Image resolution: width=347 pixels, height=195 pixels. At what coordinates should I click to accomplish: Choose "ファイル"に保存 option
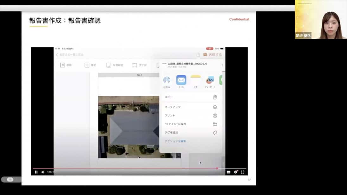coord(190,124)
